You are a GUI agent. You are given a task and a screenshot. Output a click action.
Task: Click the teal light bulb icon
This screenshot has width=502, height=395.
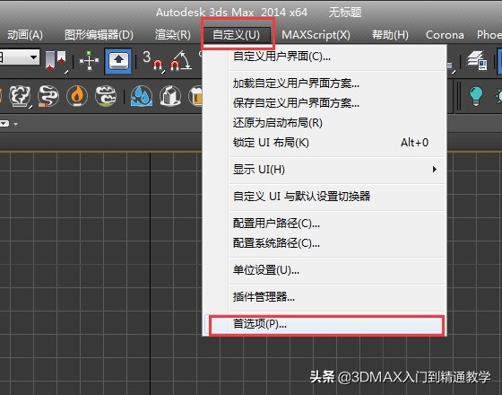click(x=476, y=96)
